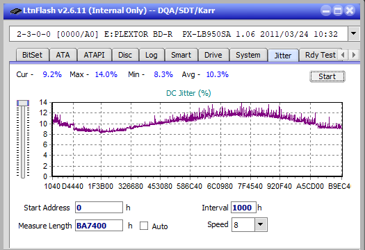The height and width of the screenshot is (250, 365).
Task: Maximize the LtnFlash window
Action: tap(338, 10)
